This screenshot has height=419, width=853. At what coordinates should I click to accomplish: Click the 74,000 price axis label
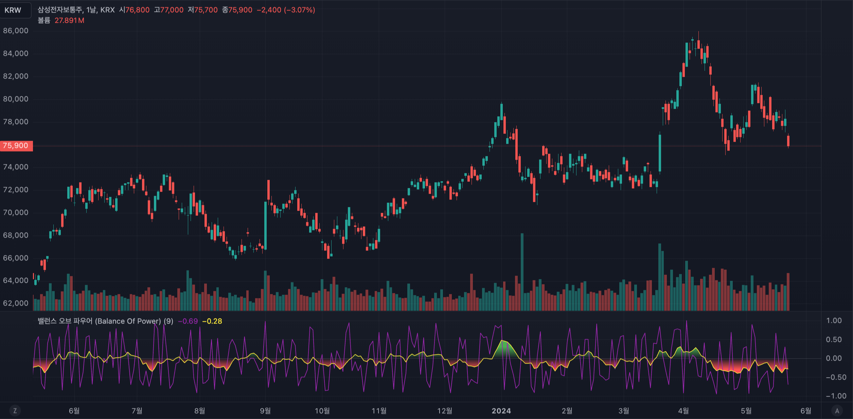pyautogui.click(x=16, y=167)
